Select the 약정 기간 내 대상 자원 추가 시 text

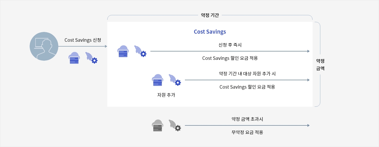pyautogui.click(x=247, y=74)
